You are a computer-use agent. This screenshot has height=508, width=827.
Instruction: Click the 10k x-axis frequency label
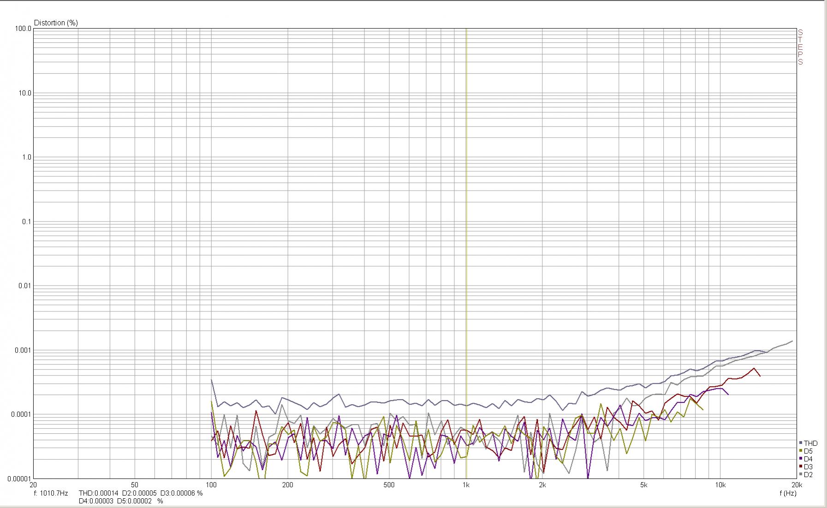pos(720,485)
